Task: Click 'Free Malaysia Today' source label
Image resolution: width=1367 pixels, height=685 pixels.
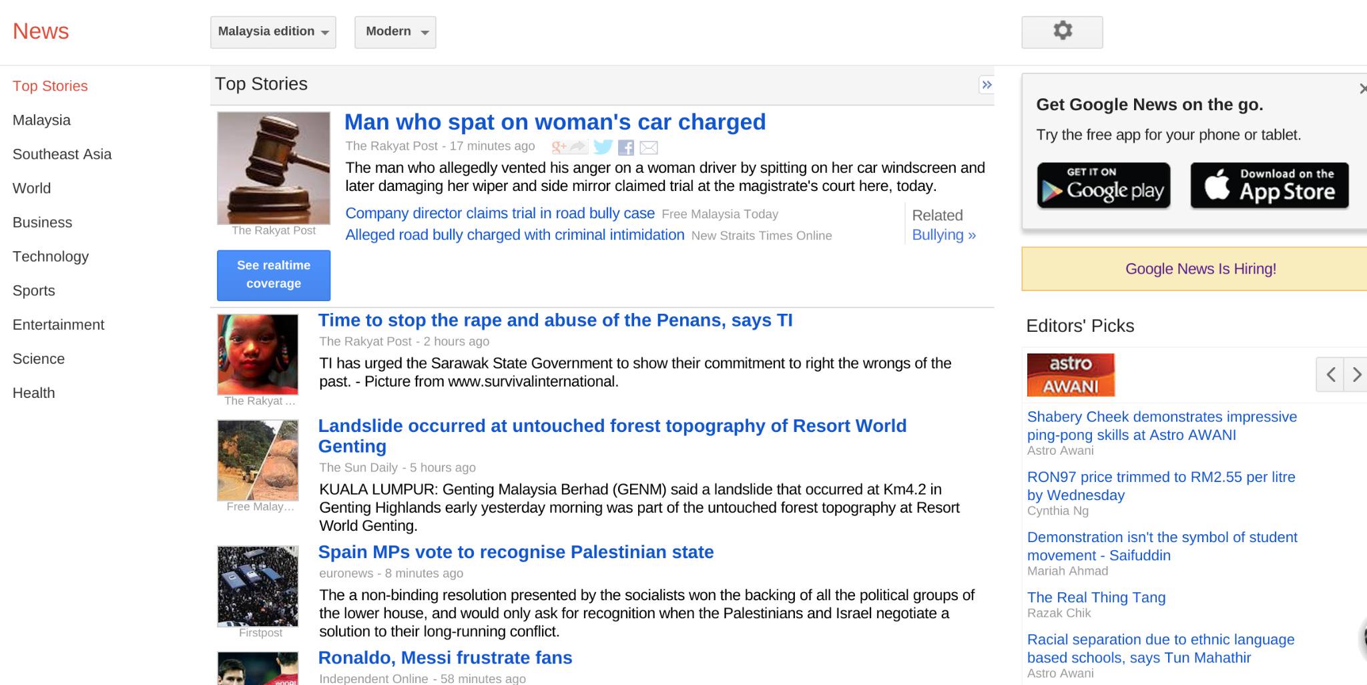Action: pos(720,214)
